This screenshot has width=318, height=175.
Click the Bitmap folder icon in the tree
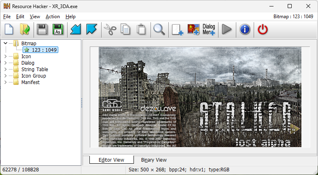[16, 43]
